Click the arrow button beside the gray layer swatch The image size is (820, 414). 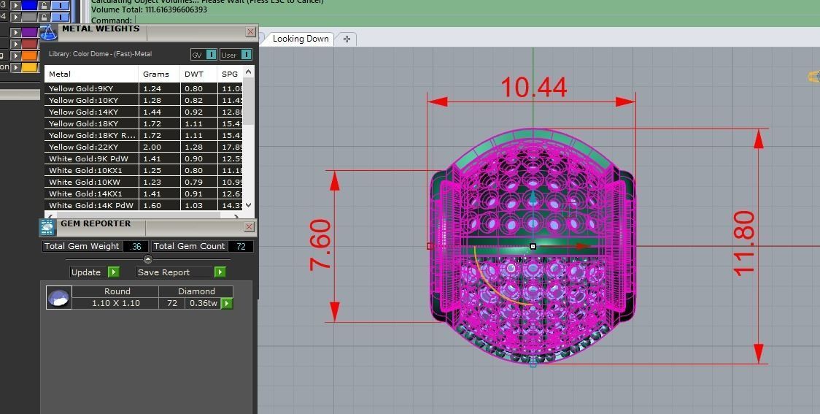16,18
